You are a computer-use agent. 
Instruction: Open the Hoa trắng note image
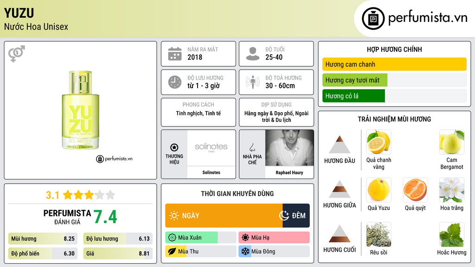tap(452, 190)
